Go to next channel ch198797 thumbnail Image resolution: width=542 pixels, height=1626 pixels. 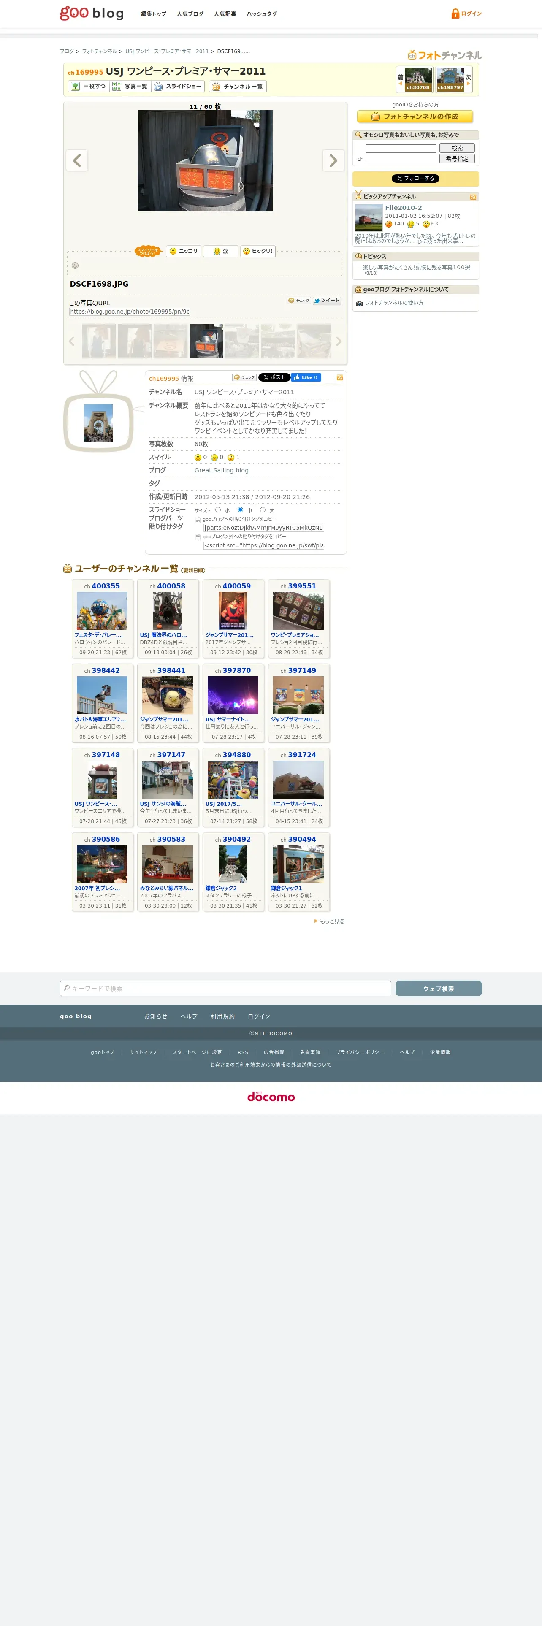450,79
